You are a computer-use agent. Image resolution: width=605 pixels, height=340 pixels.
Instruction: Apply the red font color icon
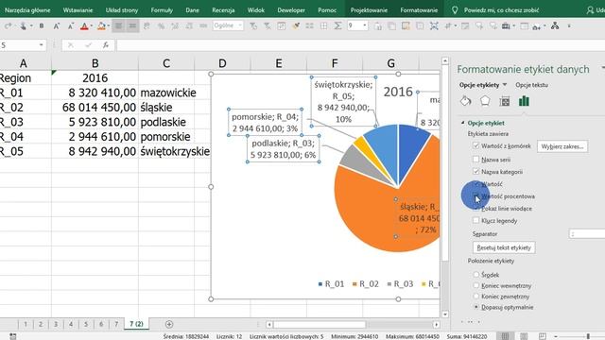click(x=84, y=25)
